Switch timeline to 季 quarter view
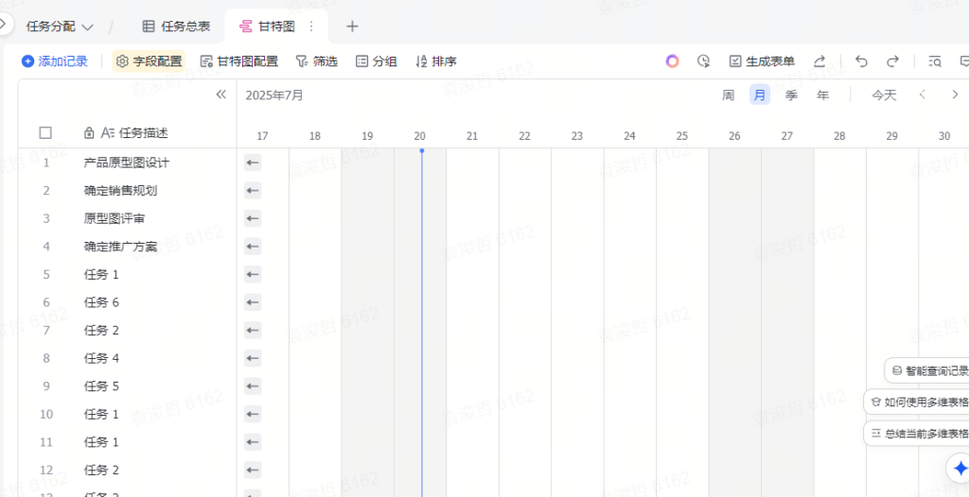The width and height of the screenshot is (969, 497). tap(791, 94)
